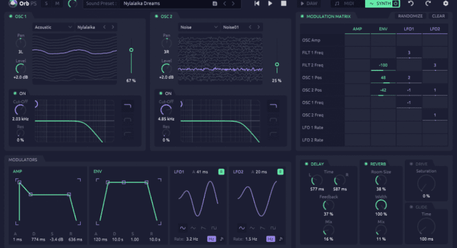Choose the low-pass filter shape for OSC 1
The height and width of the screenshot is (248, 457).
click(127, 105)
